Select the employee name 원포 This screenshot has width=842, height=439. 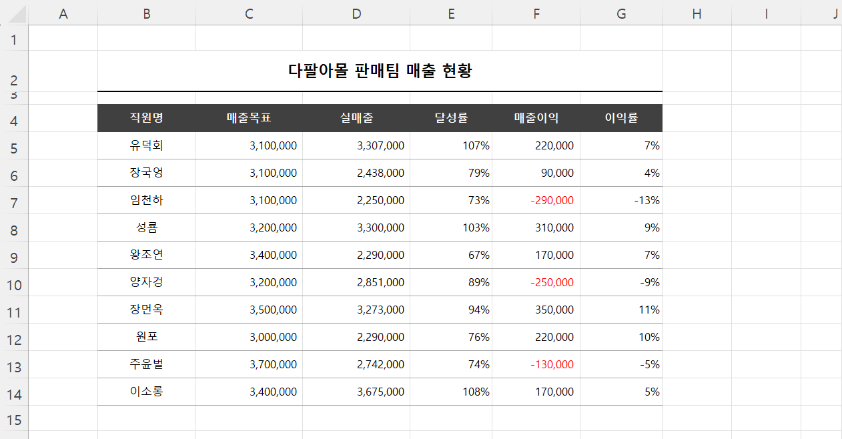(x=146, y=337)
